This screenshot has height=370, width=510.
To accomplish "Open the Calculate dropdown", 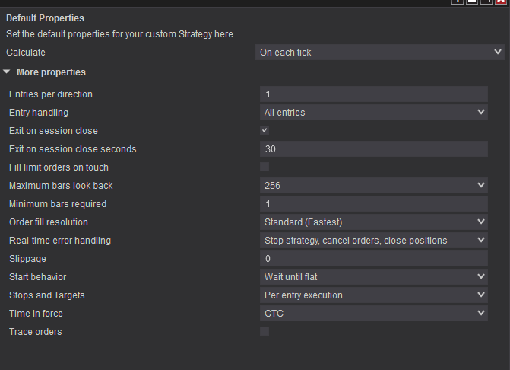I will 379,53.
